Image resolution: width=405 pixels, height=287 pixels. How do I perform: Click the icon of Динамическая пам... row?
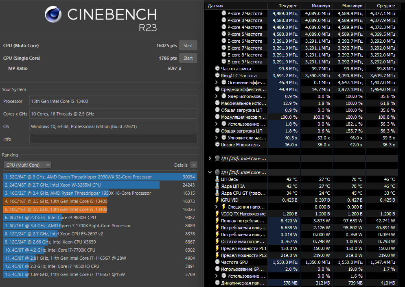(217, 283)
